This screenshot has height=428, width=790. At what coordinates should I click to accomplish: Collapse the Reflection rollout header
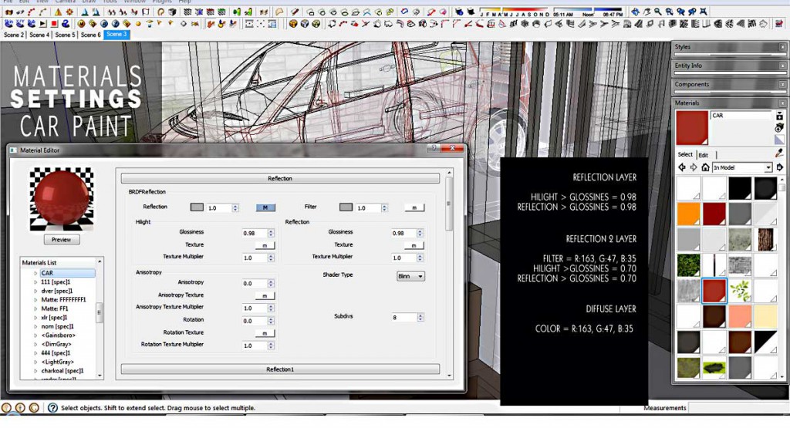(x=280, y=178)
